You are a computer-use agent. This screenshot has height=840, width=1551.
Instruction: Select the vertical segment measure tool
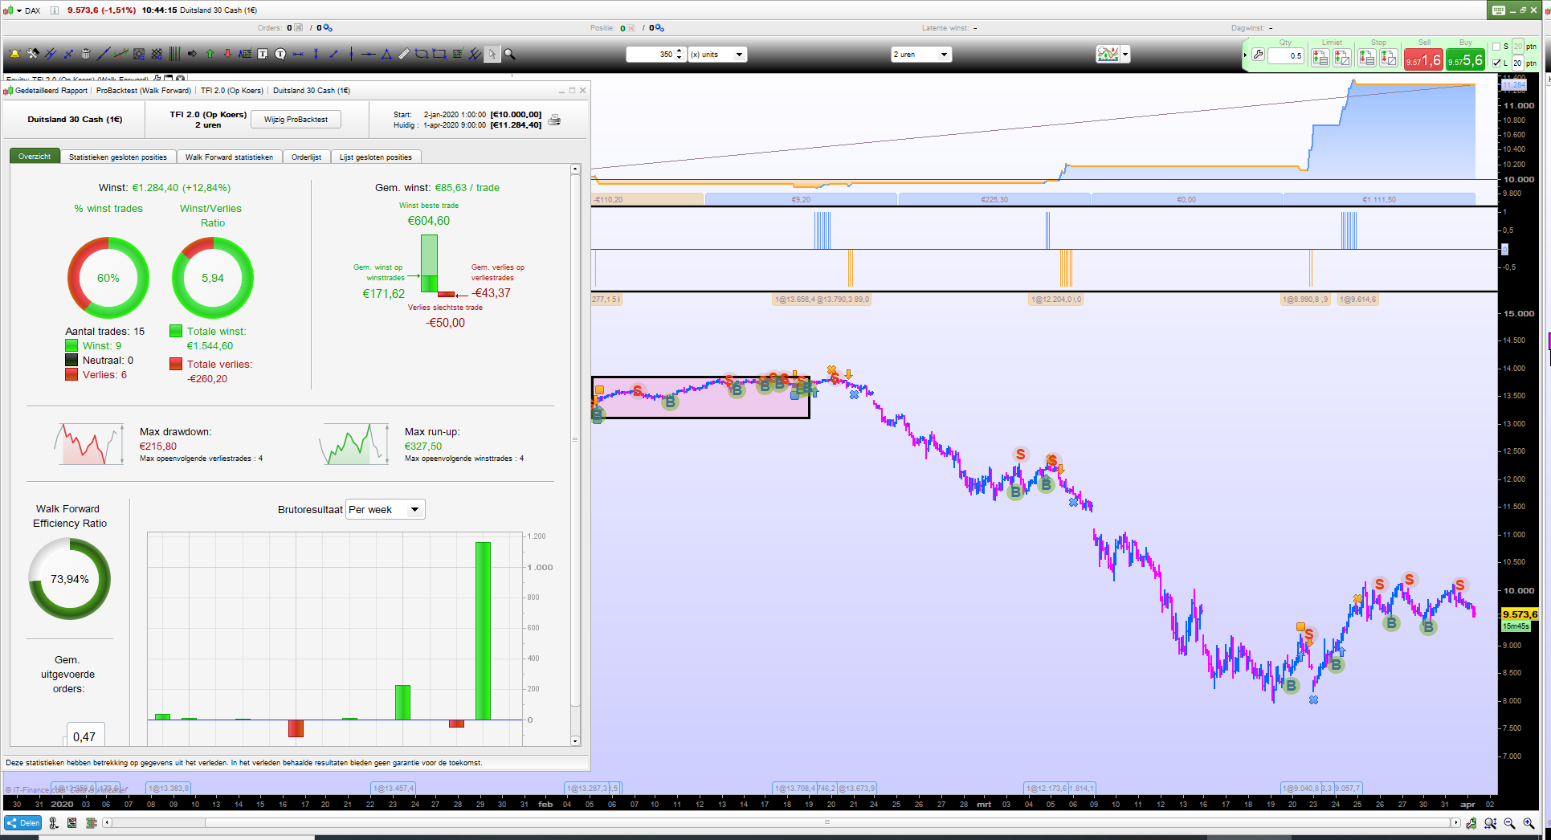tap(316, 55)
